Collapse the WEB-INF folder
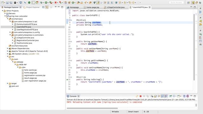The width and height of the screenshot is (203, 114). point(15,65)
